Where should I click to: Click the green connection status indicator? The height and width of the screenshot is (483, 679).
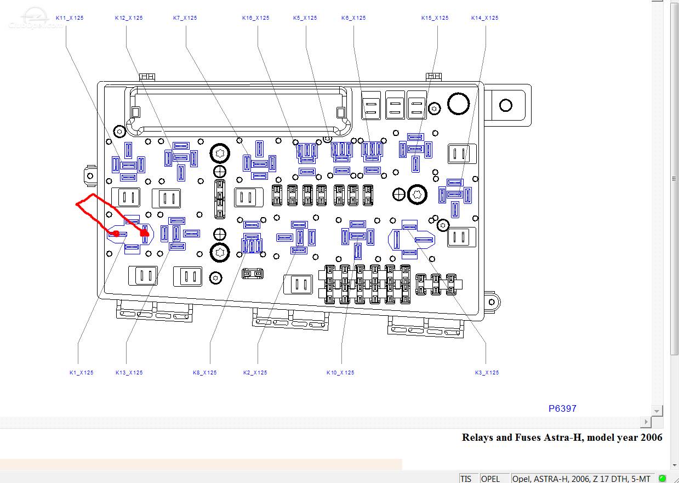coord(662,478)
